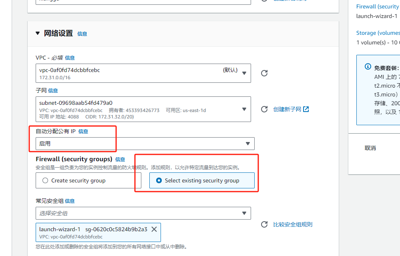Open the subnet dropdown subnet-09698aab54fd479a0
Viewport: 400px width, 256px height.
pyautogui.click(x=143, y=109)
